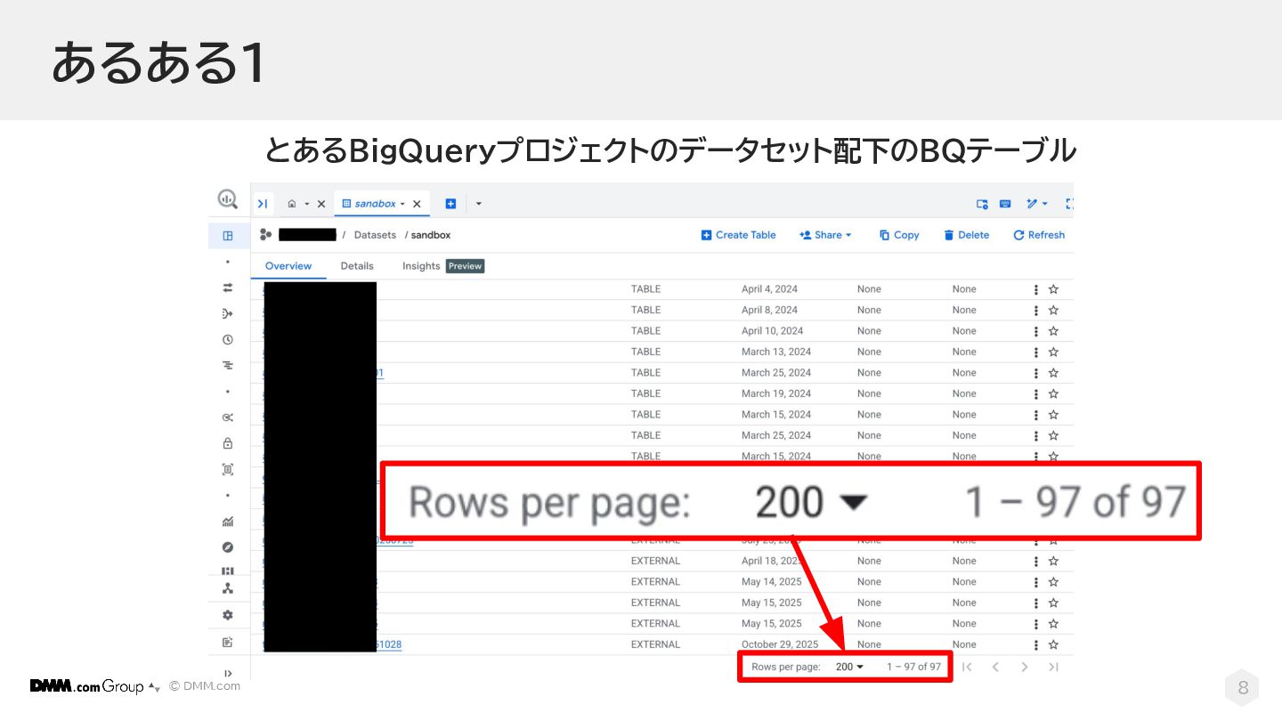
Task: Open Data transfers in the sidebar
Action: click(228, 288)
